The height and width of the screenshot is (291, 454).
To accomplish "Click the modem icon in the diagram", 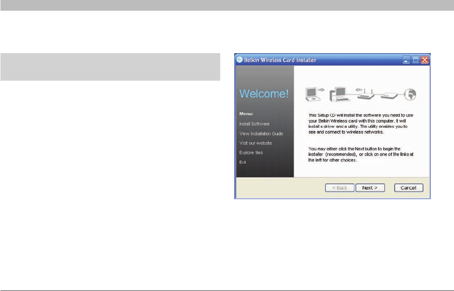I will coord(390,96).
